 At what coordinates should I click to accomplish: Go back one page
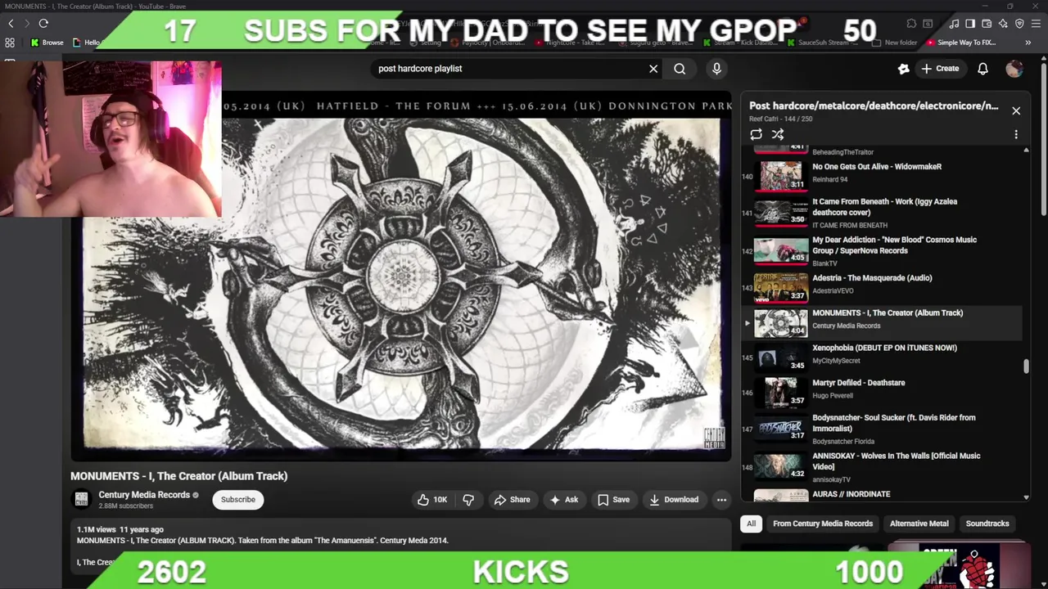coord(10,24)
